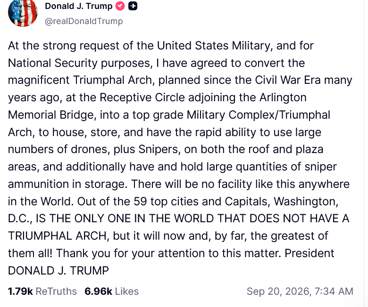Click the post's opening line about United States Military
The width and height of the screenshot is (368, 307).
pos(161,46)
